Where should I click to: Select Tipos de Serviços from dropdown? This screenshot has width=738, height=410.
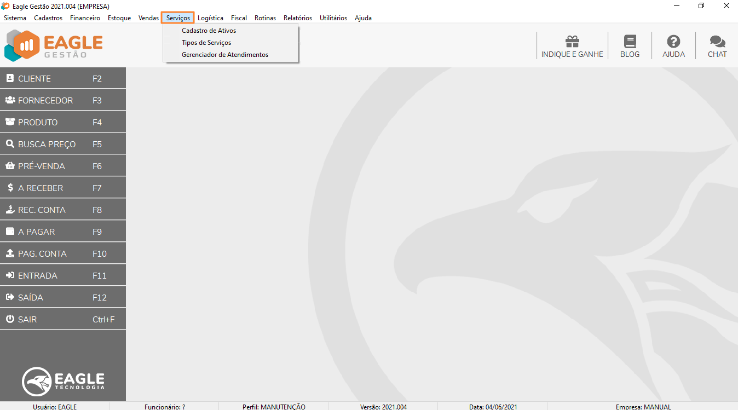[x=206, y=43]
